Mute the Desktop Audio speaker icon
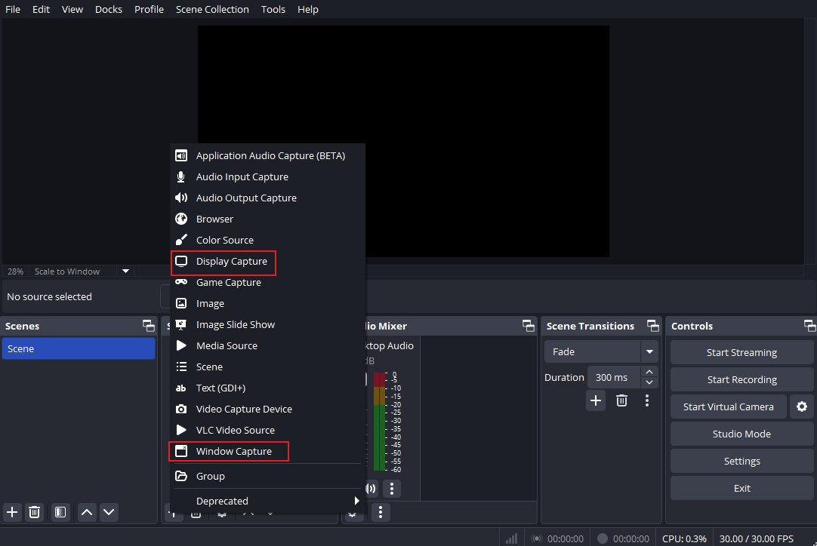This screenshot has height=546, width=817. (371, 488)
